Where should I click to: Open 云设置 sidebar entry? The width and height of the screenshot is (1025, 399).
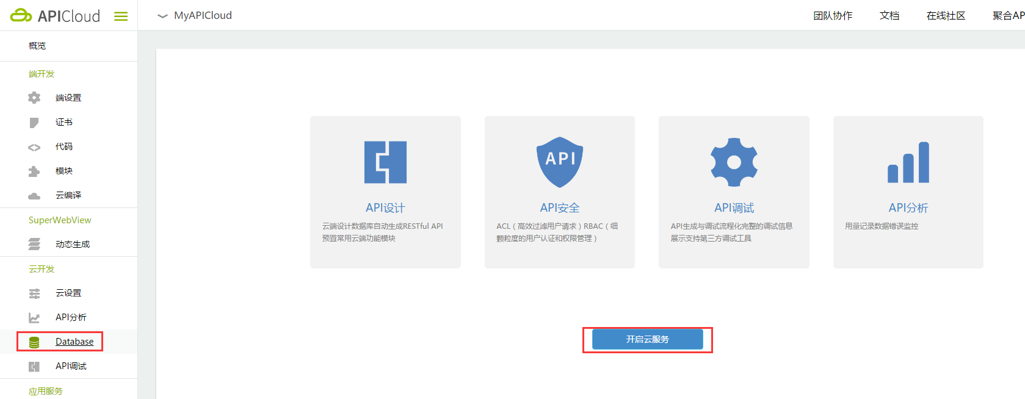coord(68,293)
